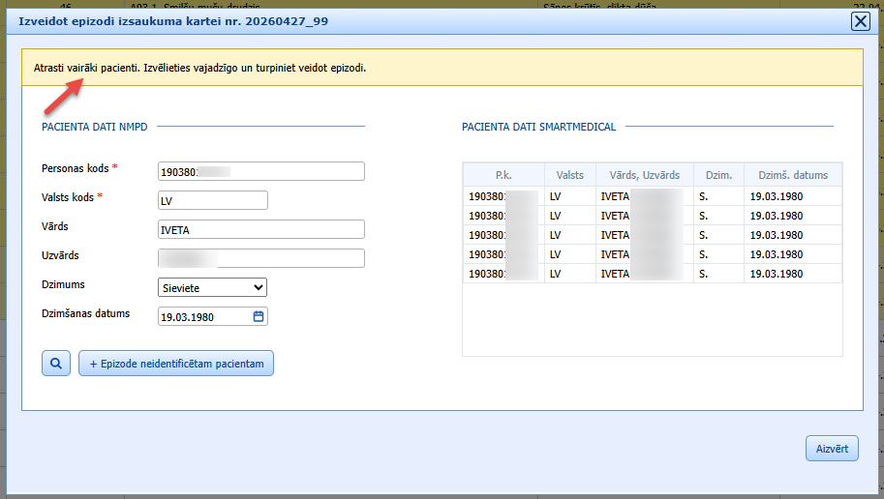Click the Personas kods label
Viewport: 884px width, 499px height.
(x=75, y=168)
